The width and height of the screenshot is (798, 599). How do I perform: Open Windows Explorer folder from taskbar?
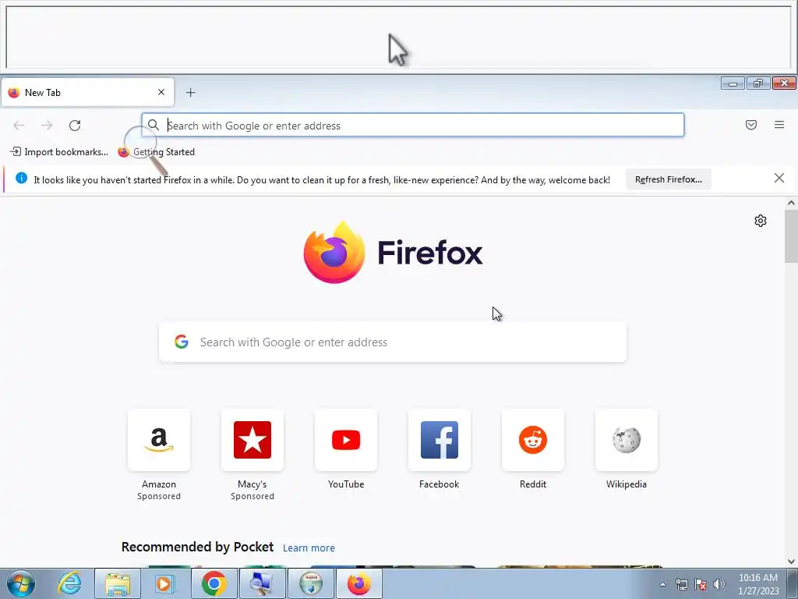coord(118,583)
